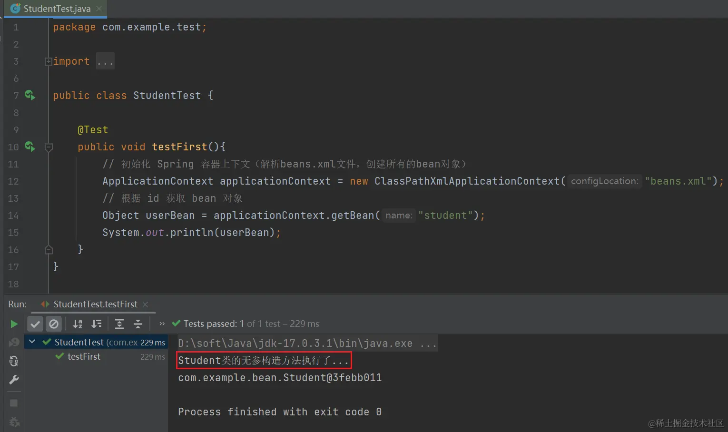Collapse the testFirst method fold marker
The height and width of the screenshot is (432, 728).
pyautogui.click(x=48, y=147)
